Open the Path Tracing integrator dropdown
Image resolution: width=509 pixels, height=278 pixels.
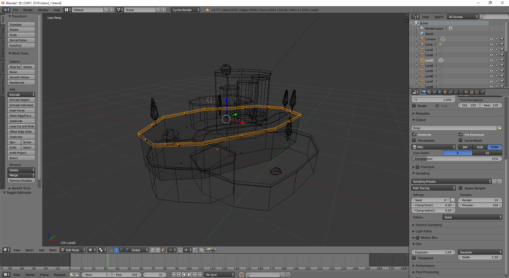[433, 188]
